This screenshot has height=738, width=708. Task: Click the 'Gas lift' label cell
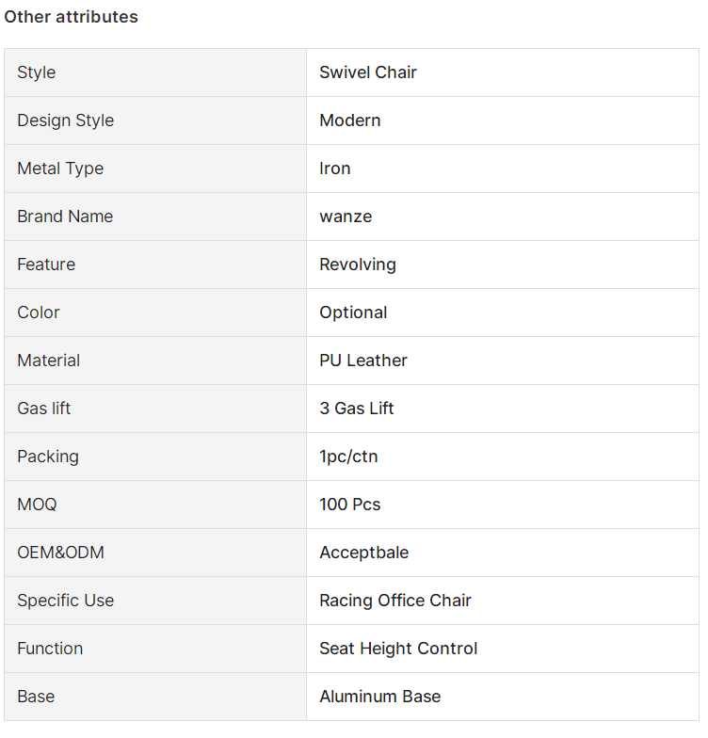(155, 409)
